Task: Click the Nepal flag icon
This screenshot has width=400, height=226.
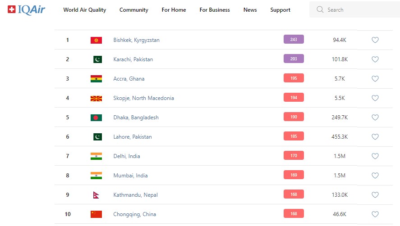Action: pyautogui.click(x=96, y=195)
